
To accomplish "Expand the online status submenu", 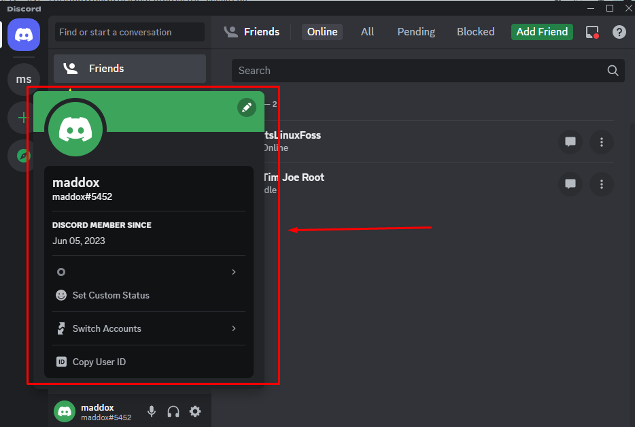I will click(149, 272).
